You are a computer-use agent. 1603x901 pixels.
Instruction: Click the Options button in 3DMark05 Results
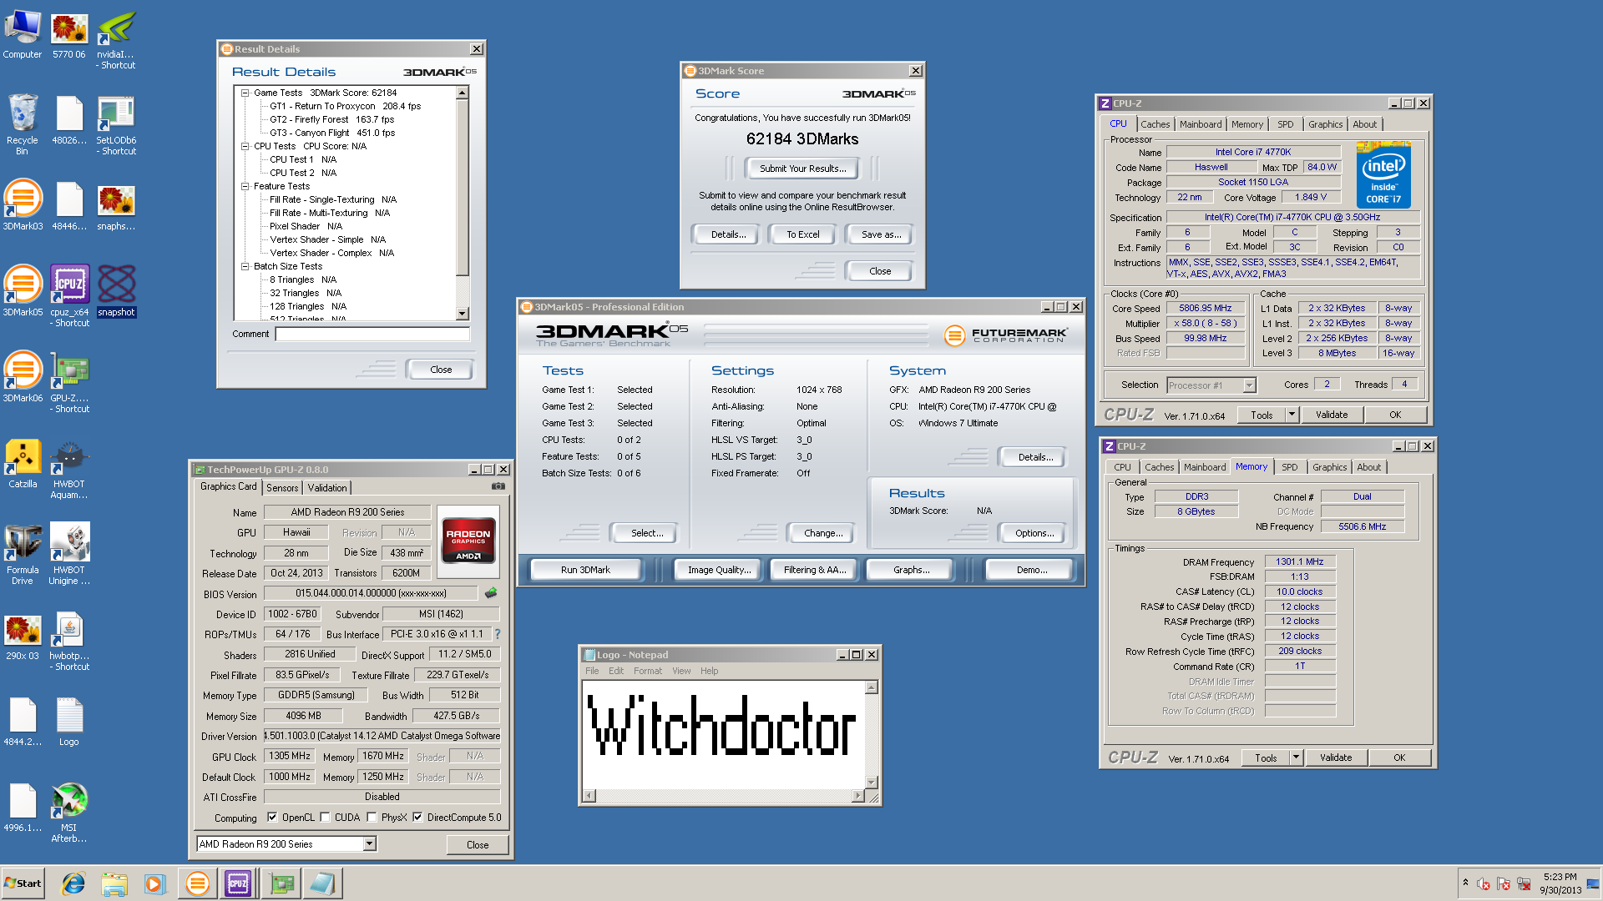[1034, 533]
